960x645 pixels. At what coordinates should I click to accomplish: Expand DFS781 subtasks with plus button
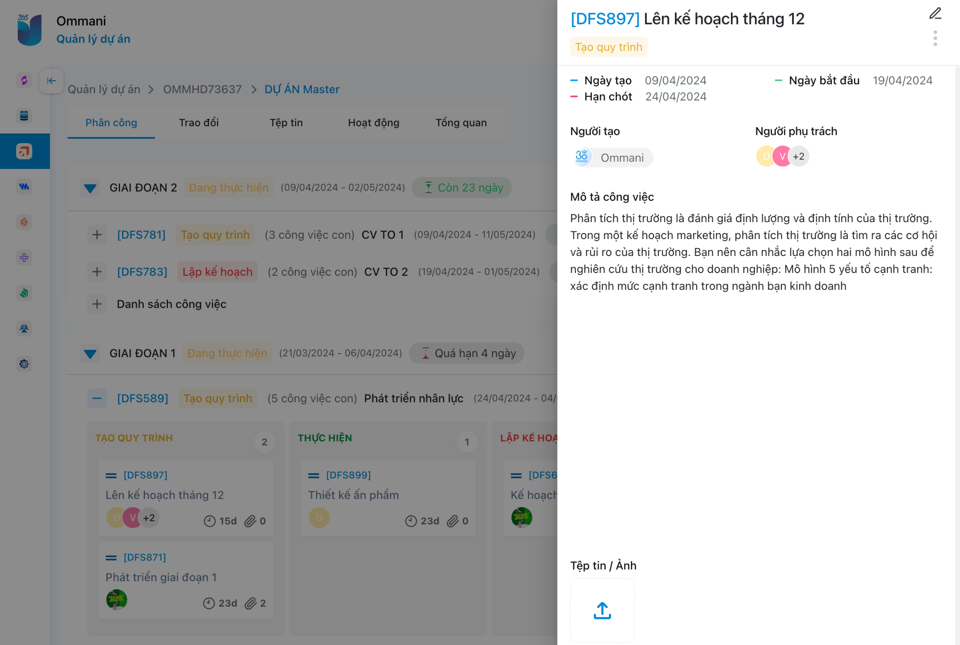97,235
